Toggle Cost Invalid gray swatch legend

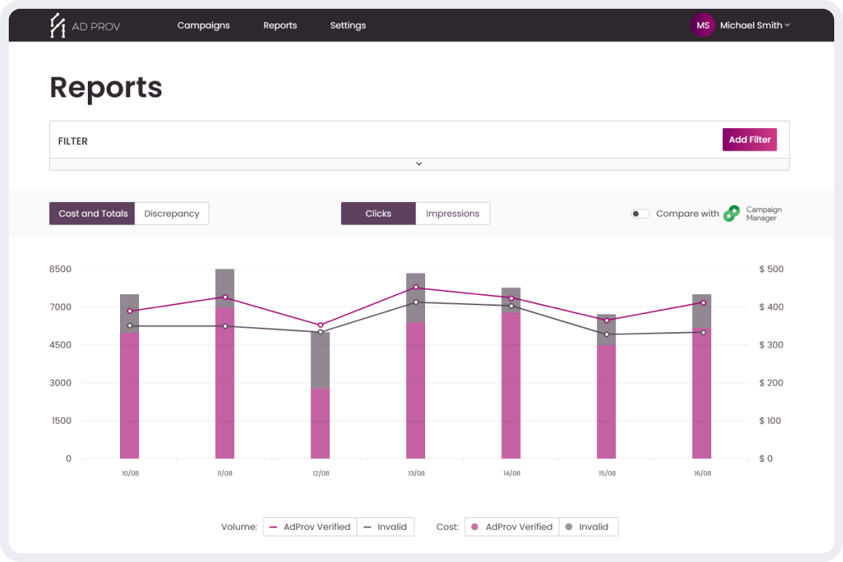click(x=588, y=527)
